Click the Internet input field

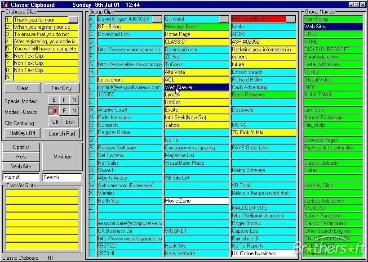(x=21, y=177)
